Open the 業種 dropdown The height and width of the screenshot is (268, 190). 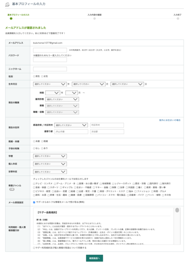click(62, 106)
